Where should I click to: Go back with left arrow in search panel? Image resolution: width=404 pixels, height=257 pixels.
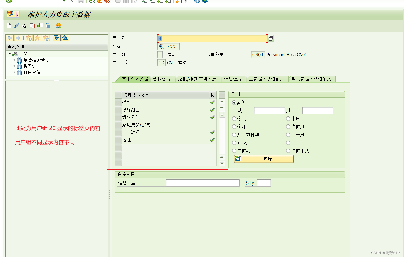[10, 38]
